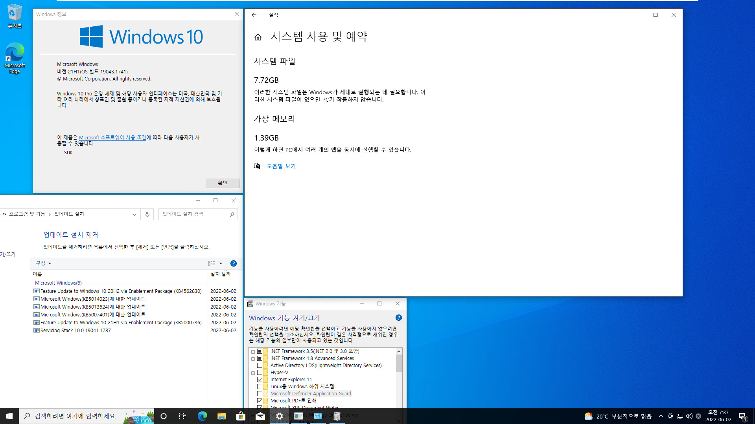Enable Active Directory LDS feature checkbox

point(260,366)
